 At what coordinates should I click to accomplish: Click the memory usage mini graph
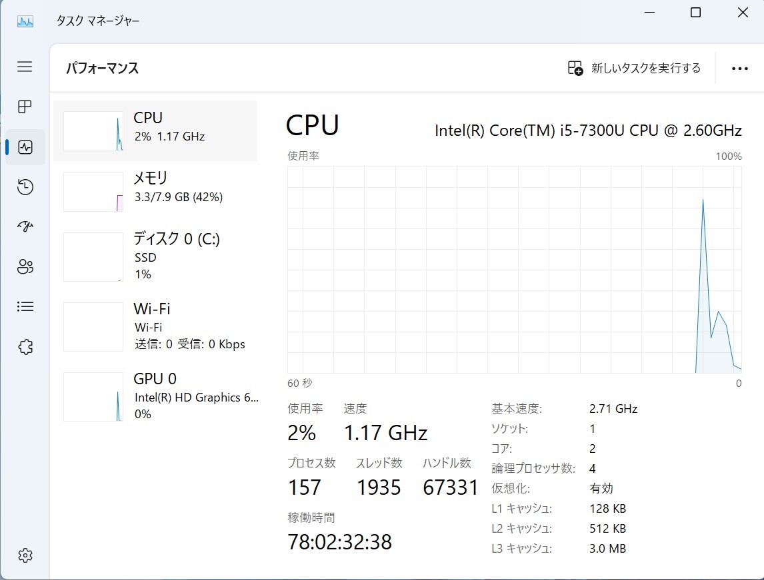click(93, 191)
